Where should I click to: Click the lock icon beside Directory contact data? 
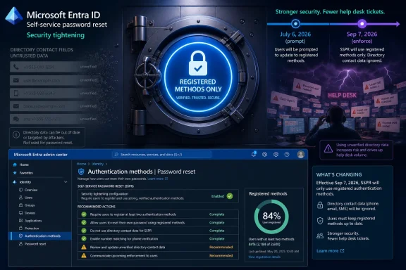(x=320, y=206)
